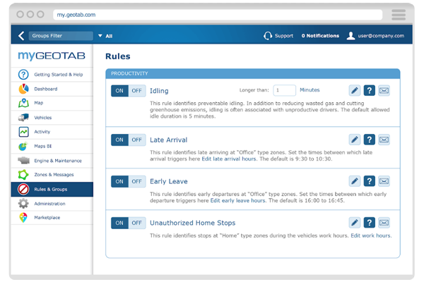Click the Support link in header
424x282 pixels.
click(x=283, y=36)
